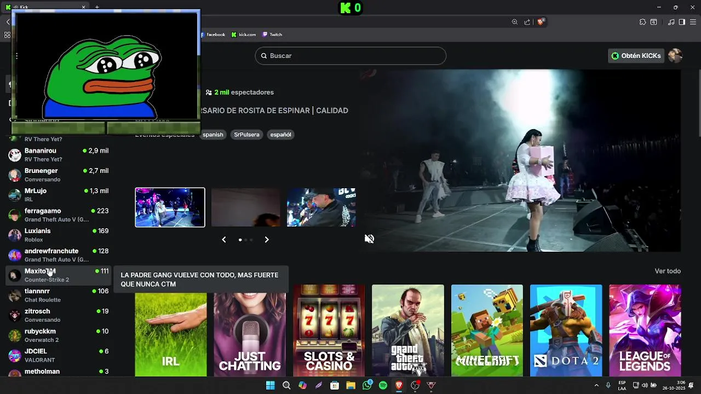Open the Twitch bookmark
This screenshot has height=394, width=701.
click(x=272, y=34)
